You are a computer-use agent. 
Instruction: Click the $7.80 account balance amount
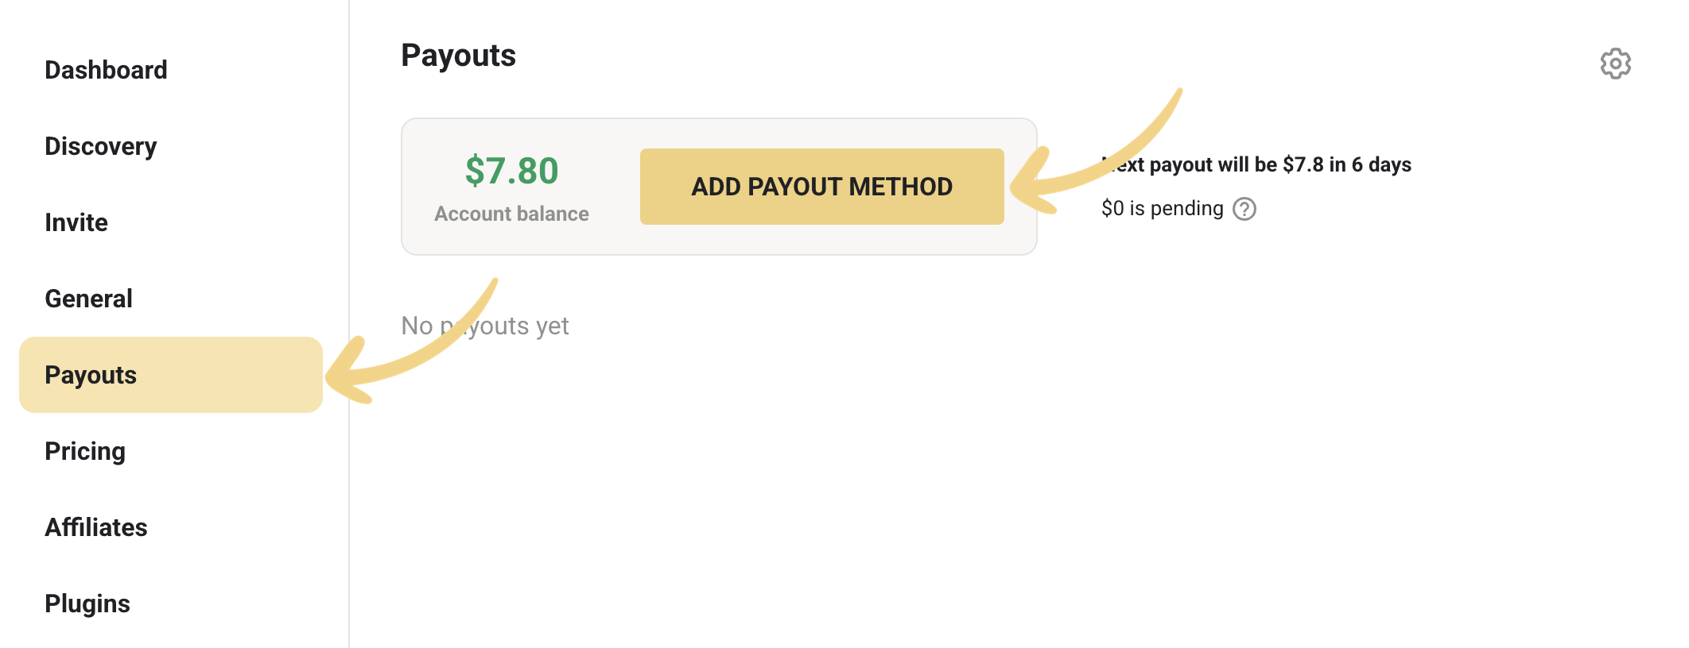(x=511, y=171)
